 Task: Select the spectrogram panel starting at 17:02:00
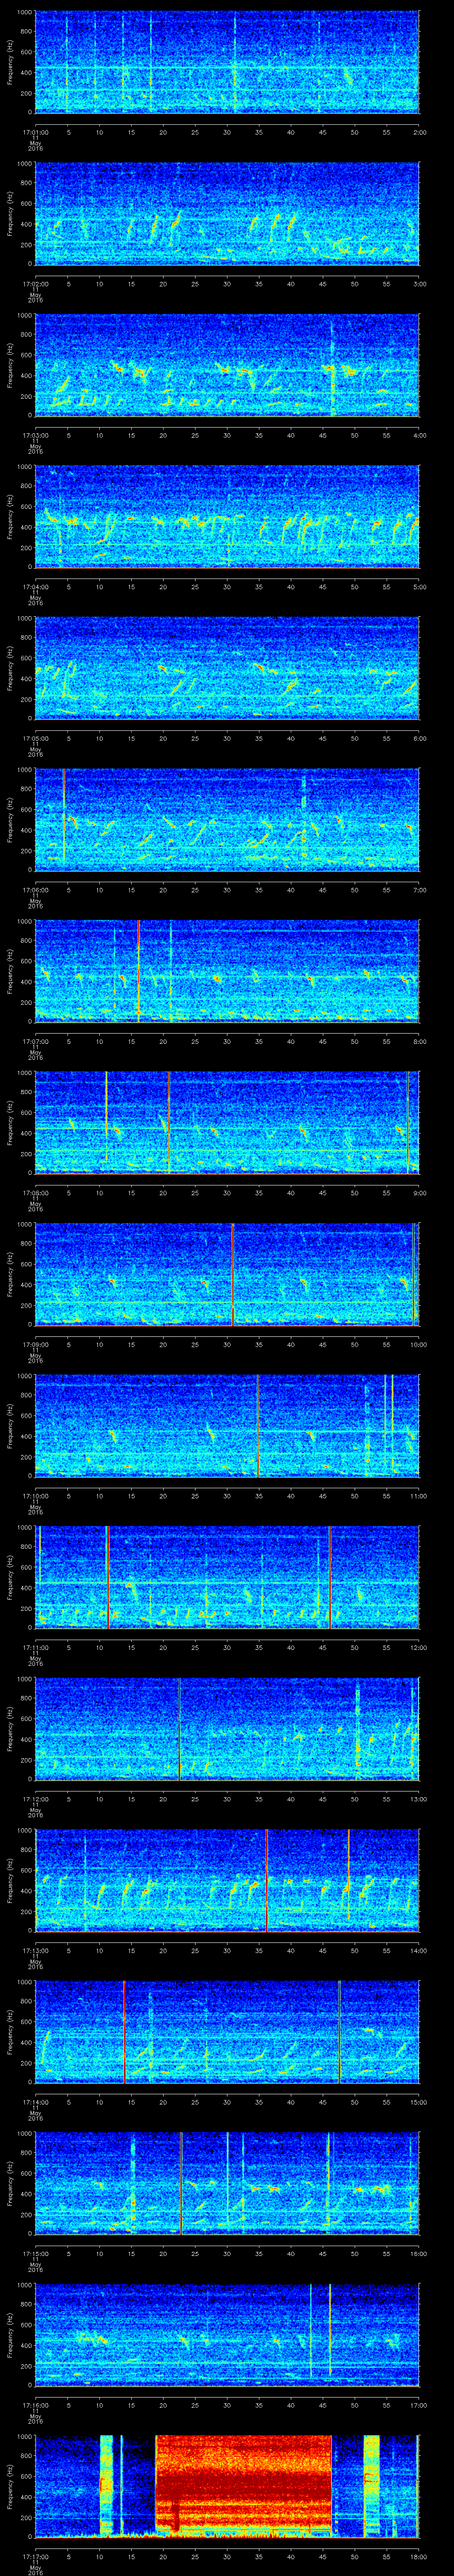(x=227, y=213)
